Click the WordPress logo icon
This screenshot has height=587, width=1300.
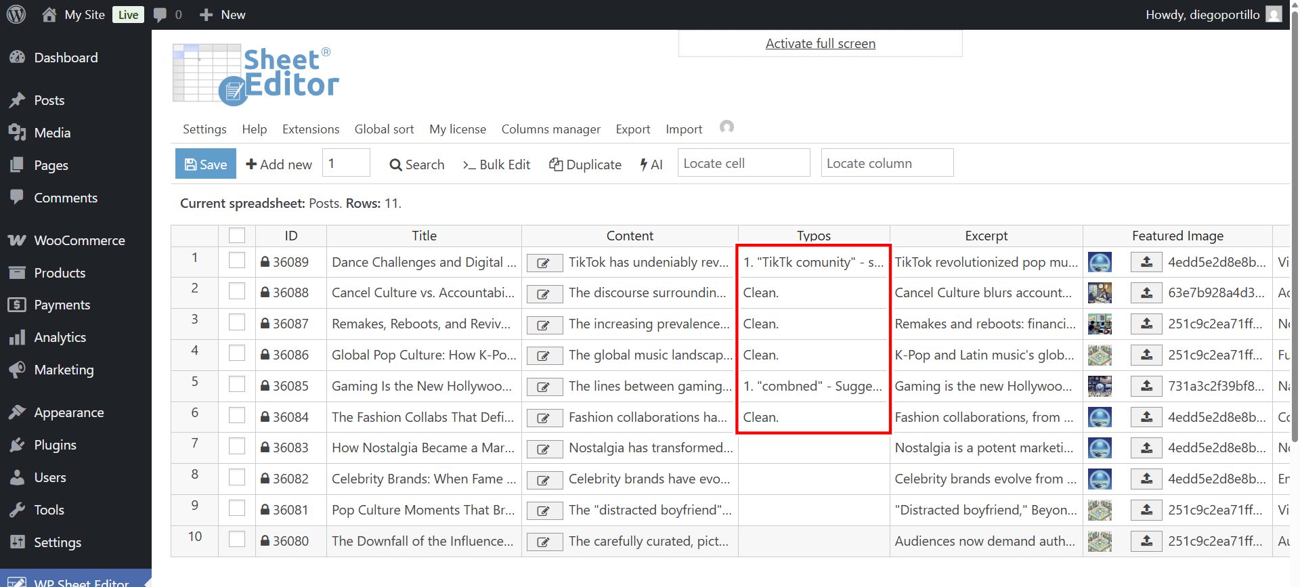(16, 14)
